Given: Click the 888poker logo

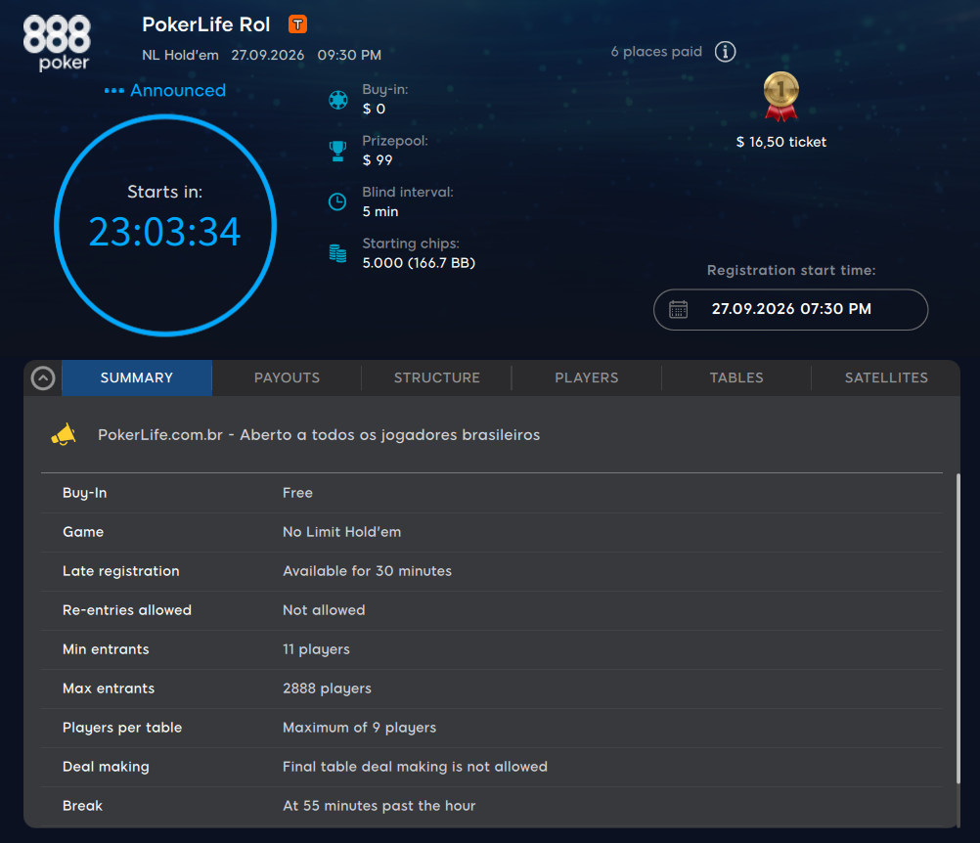Looking at the screenshot, I should click(57, 42).
